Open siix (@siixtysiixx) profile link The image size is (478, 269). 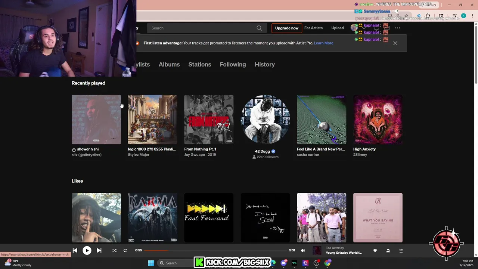tap(87, 155)
